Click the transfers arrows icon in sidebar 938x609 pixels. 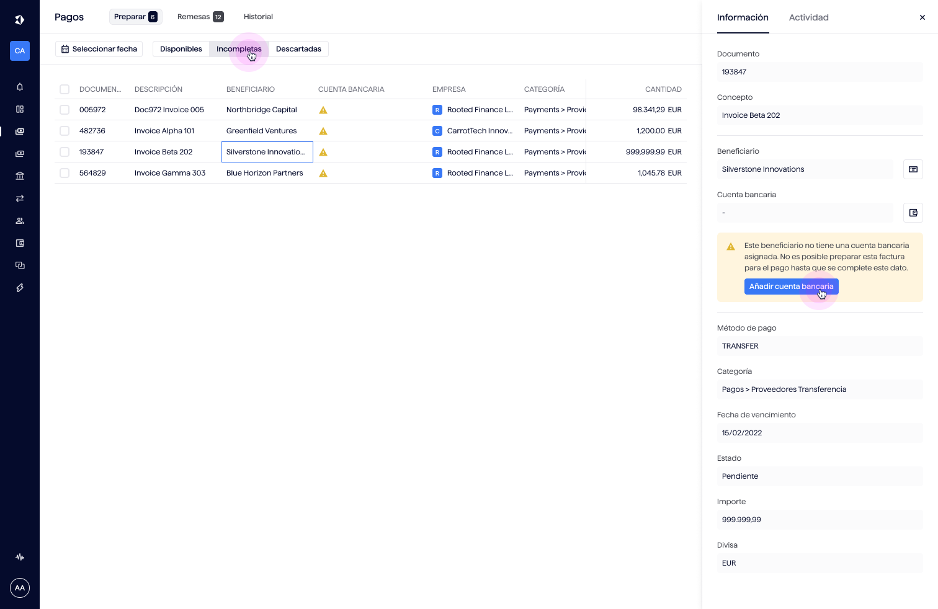click(x=20, y=198)
